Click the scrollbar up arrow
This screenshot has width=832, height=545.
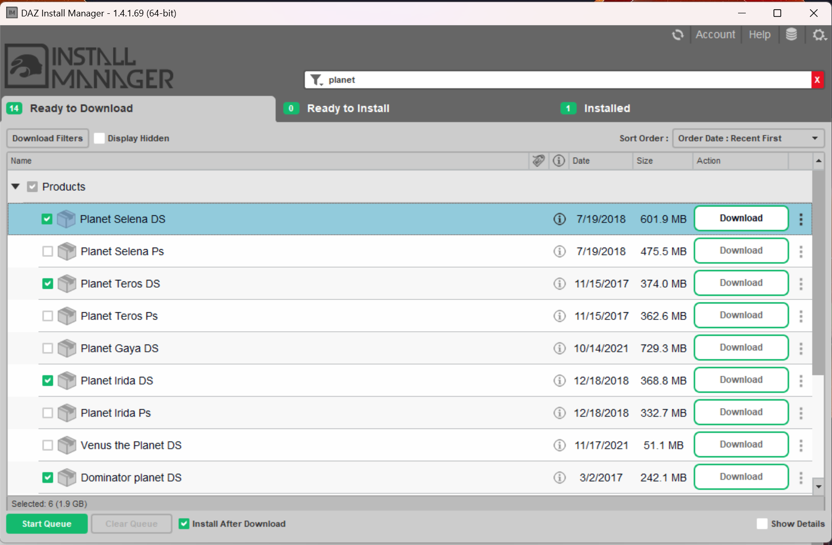pyautogui.click(x=819, y=161)
